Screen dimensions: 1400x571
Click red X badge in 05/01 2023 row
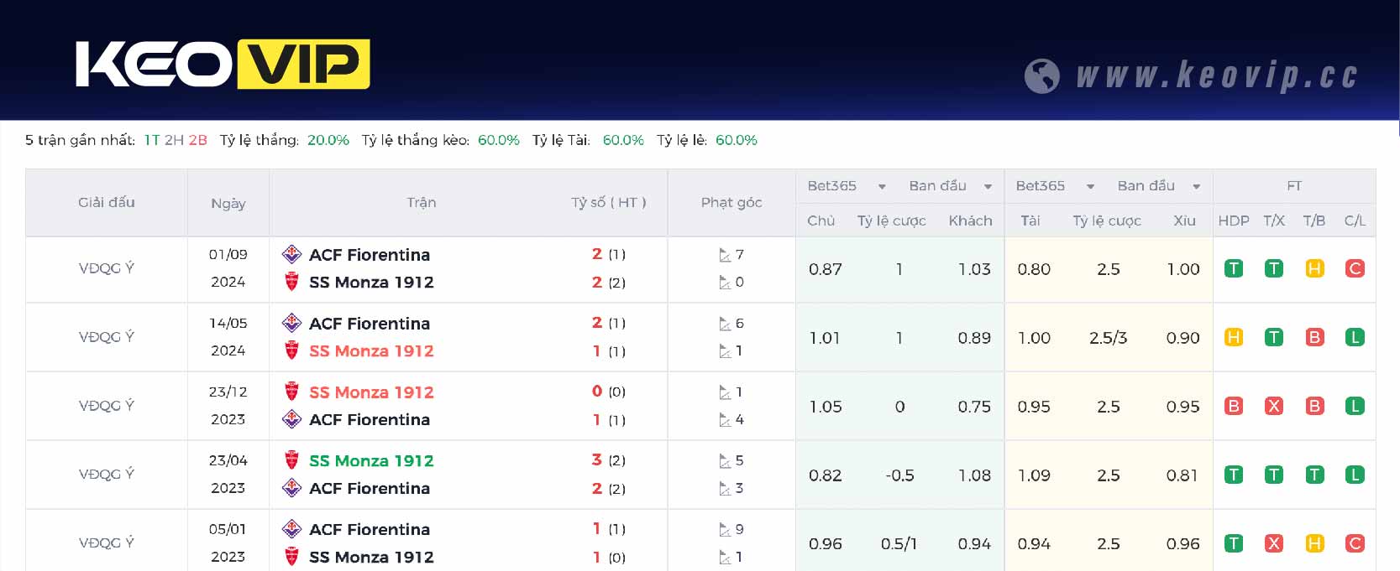(1274, 544)
